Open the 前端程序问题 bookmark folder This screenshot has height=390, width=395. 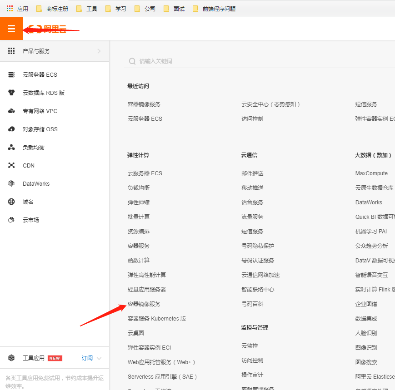coord(214,9)
